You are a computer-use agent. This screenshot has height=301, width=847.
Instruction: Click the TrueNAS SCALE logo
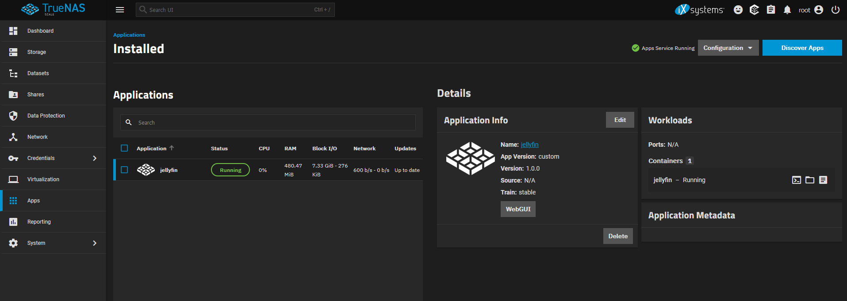53,9
